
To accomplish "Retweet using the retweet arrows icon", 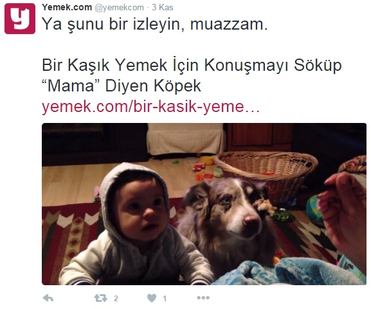I will click(101, 298).
